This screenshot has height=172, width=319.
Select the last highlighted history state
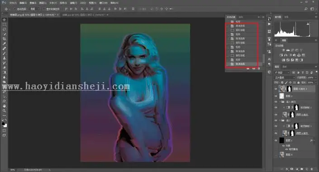click(244, 64)
